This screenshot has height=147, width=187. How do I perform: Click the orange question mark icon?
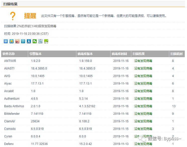pyautogui.click(x=13, y=16)
